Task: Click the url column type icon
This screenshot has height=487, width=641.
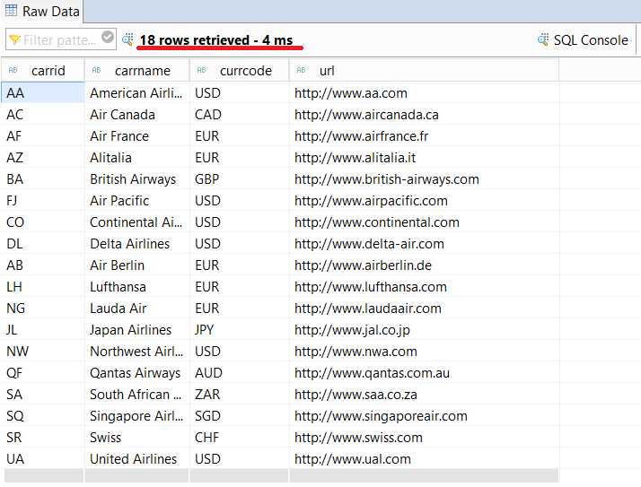Action: pos(302,70)
